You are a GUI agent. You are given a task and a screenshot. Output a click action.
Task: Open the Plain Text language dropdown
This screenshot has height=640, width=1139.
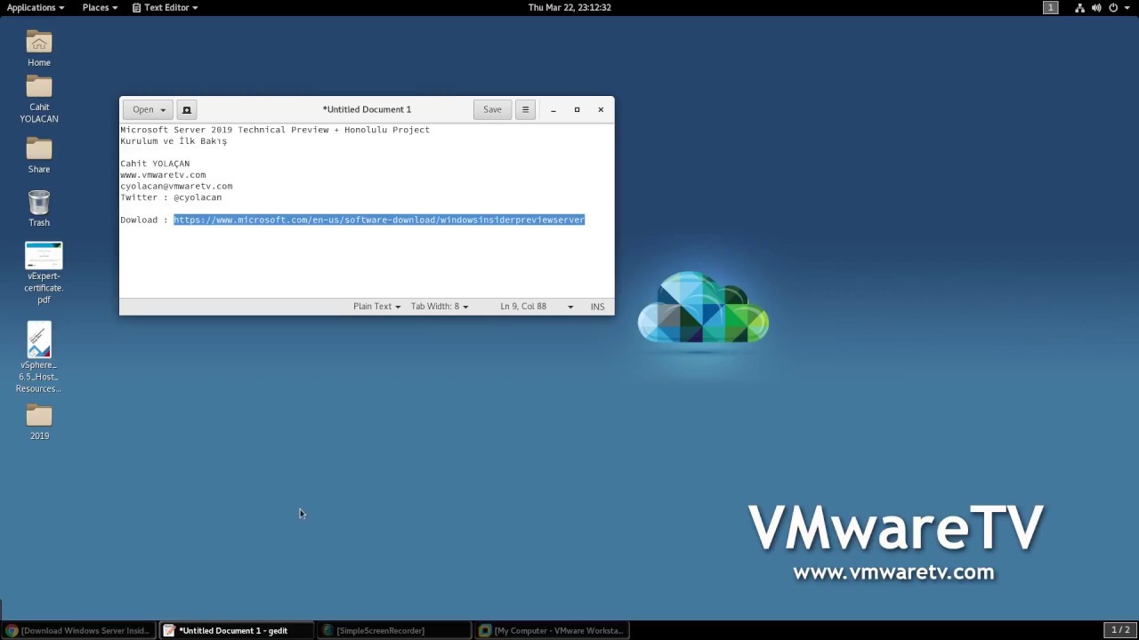(x=376, y=307)
